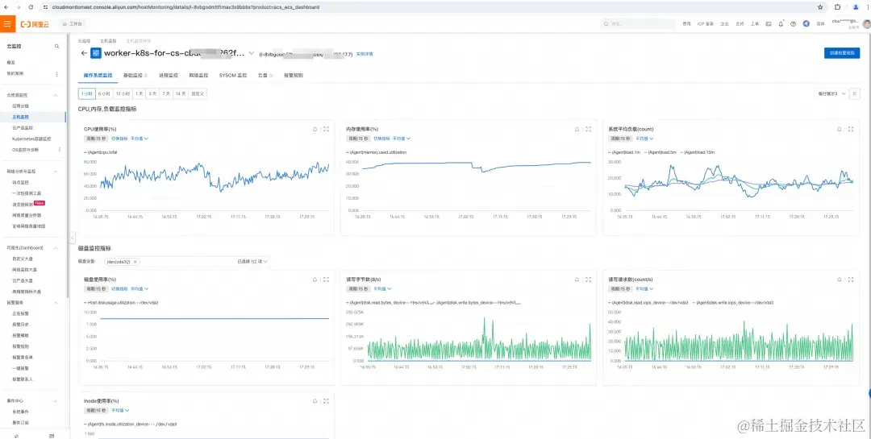Collapse the sidebar with the handle arrow
This screenshot has height=439, width=871.
[73, 238]
